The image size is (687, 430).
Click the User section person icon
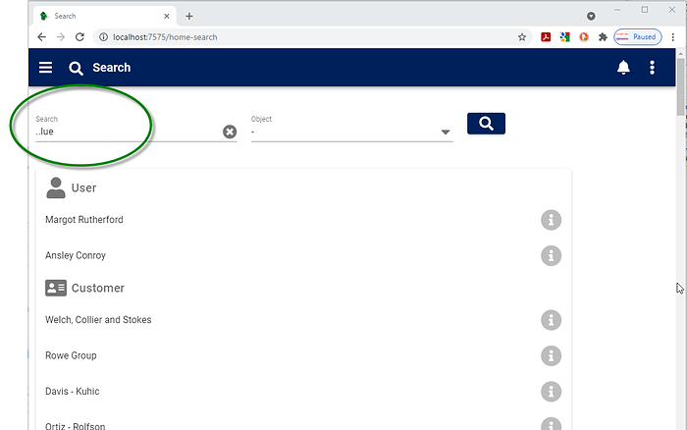click(x=56, y=188)
